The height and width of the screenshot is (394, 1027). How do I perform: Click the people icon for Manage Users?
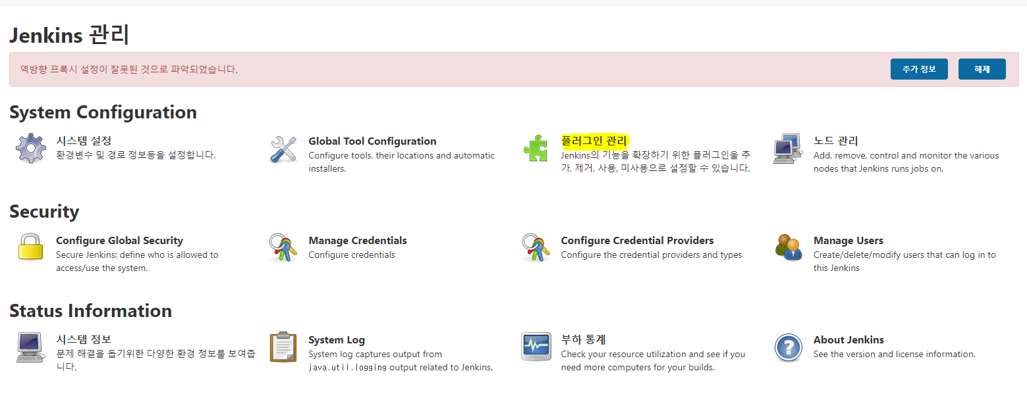click(x=789, y=247)
